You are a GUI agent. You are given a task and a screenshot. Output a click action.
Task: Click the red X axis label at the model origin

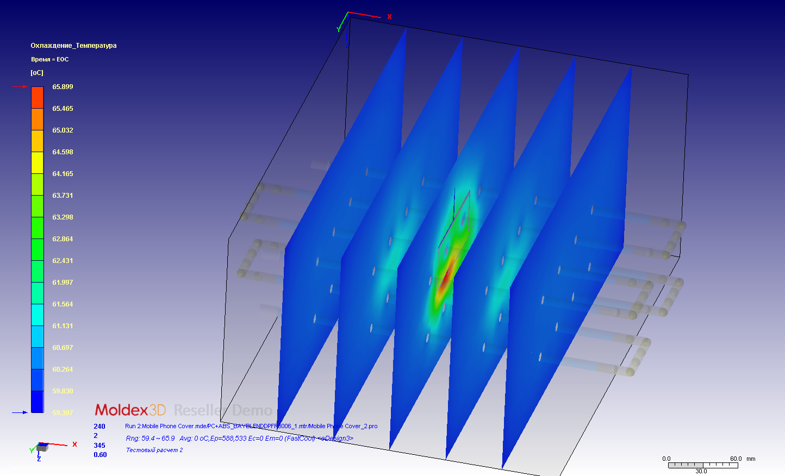click(389, 17)
